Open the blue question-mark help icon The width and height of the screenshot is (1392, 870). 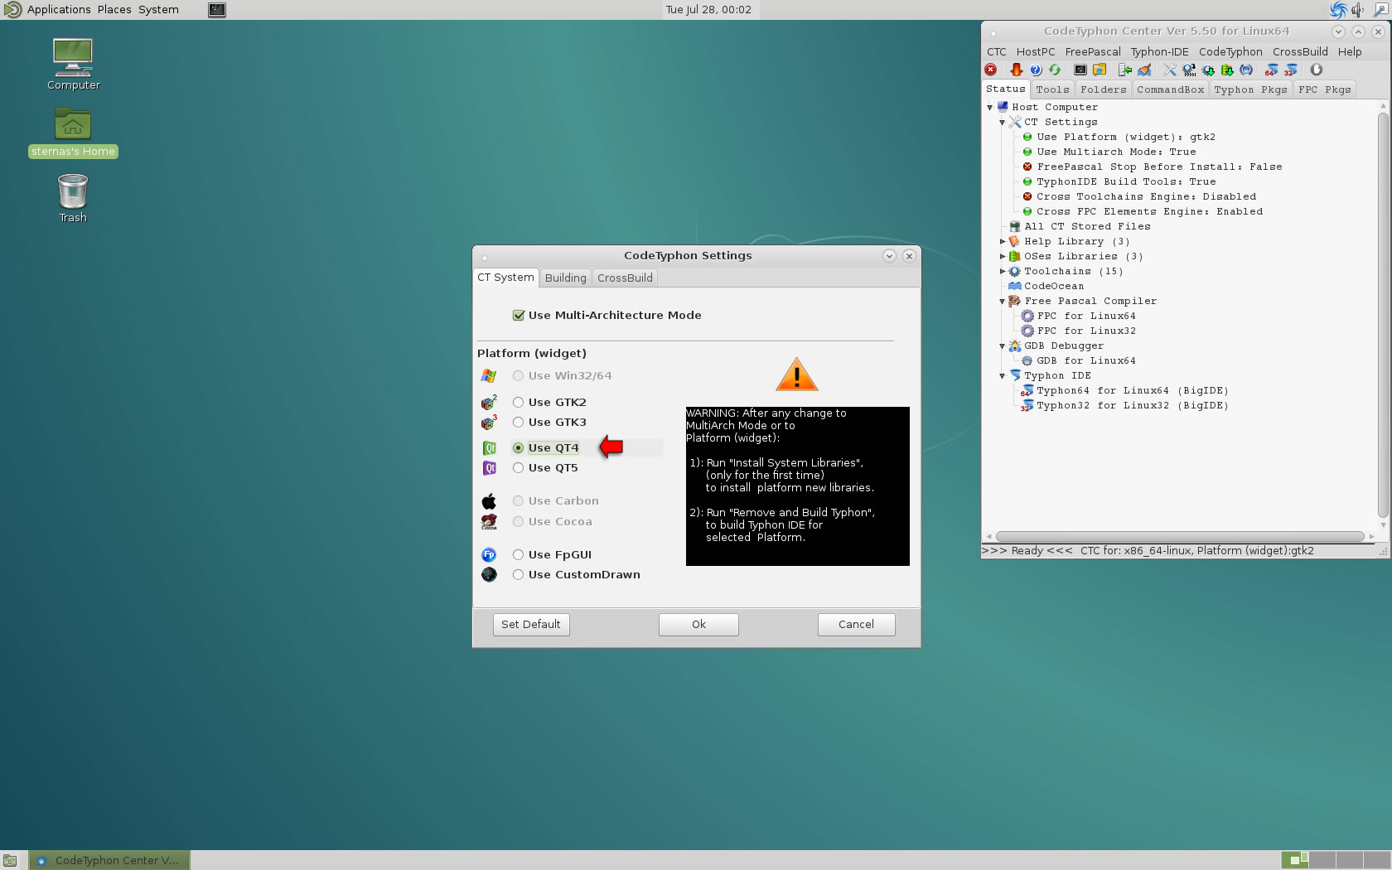tap(1035, 70)
